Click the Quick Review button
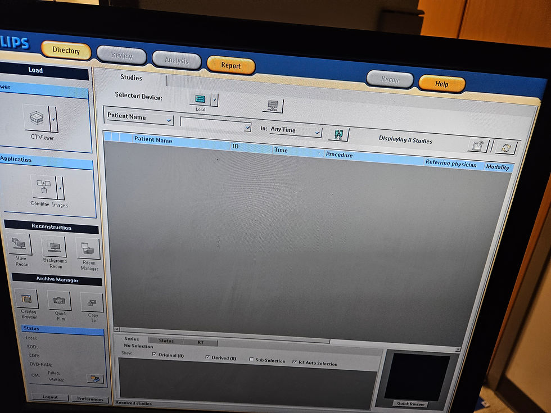The image size is (551, 413). pyautogui.click(x=411, y=404)
